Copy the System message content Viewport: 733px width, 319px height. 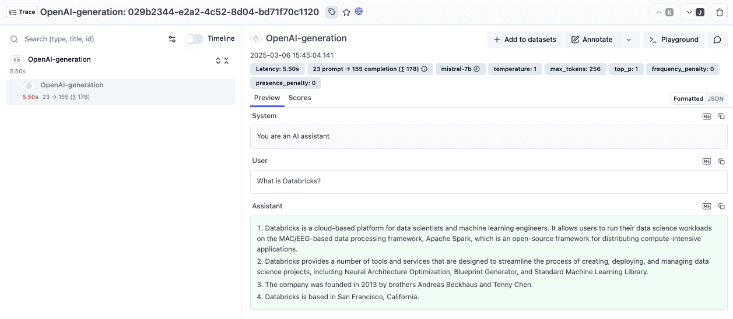(721, 116)
